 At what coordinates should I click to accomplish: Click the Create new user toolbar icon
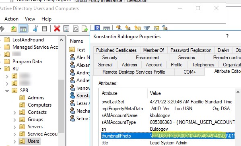(x=119, y=28)
